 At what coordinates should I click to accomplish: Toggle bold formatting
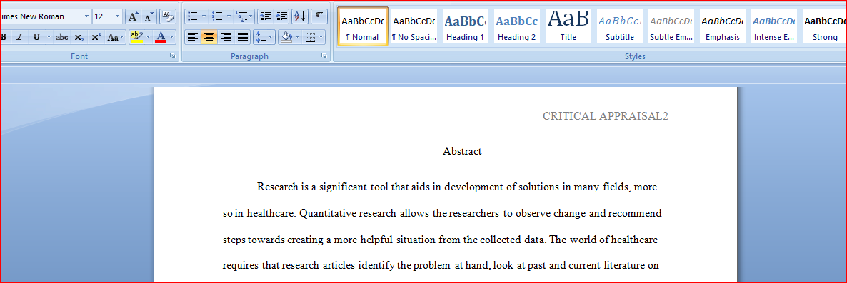[4, 37]
